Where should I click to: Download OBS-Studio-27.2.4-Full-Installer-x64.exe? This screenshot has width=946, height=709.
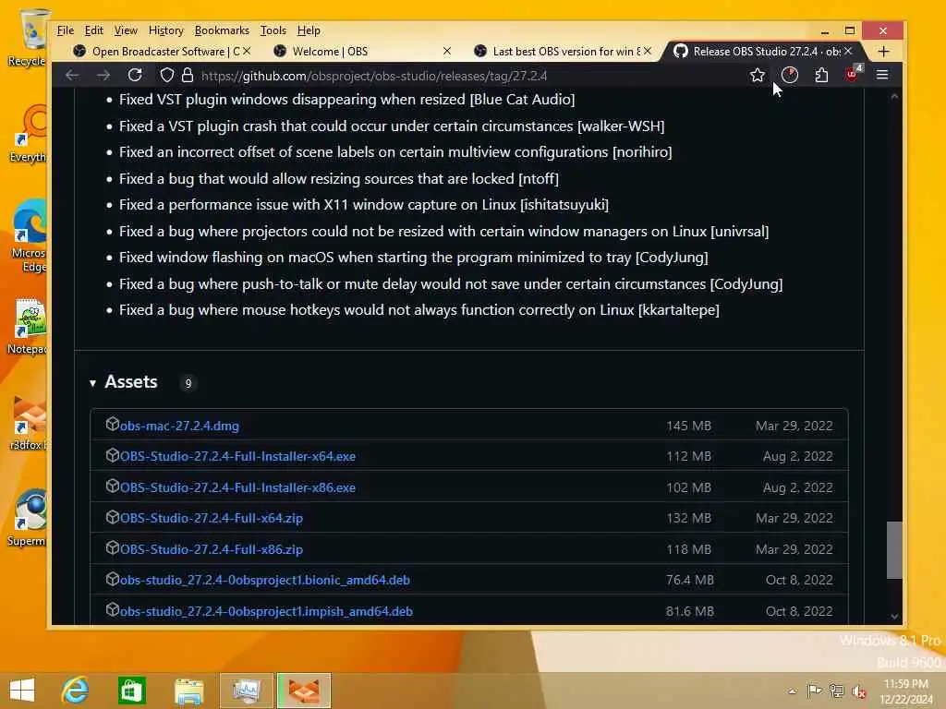click(237, 456)
